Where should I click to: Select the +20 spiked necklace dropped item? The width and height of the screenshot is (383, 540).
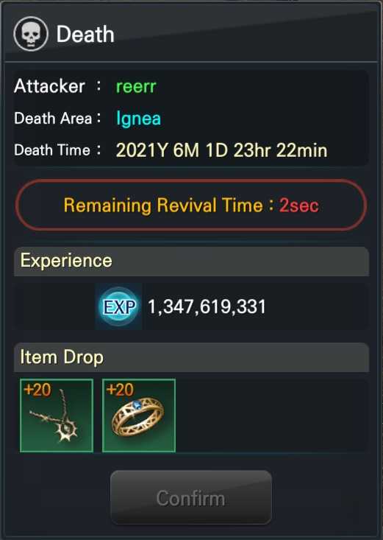(x=57, y=415)
